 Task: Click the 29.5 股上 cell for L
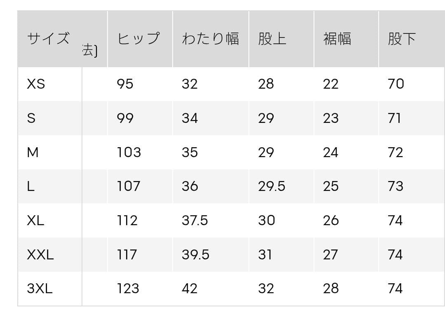[x=272, y=186]
